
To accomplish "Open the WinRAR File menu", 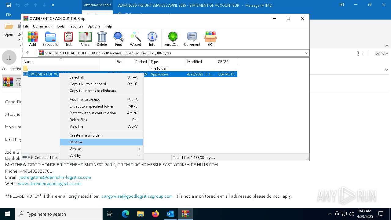I will click(x=26, y=26).
